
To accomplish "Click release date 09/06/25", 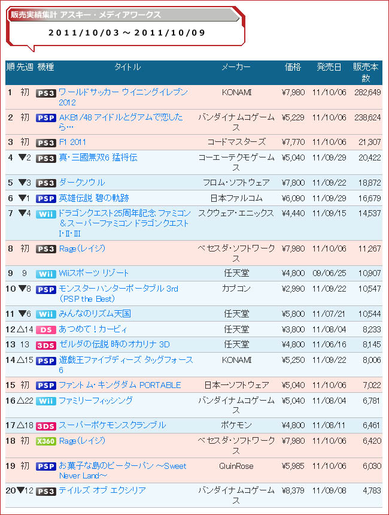I will point(329,273).
